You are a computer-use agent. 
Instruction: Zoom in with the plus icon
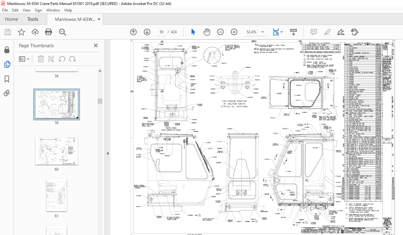pos(234,32)
